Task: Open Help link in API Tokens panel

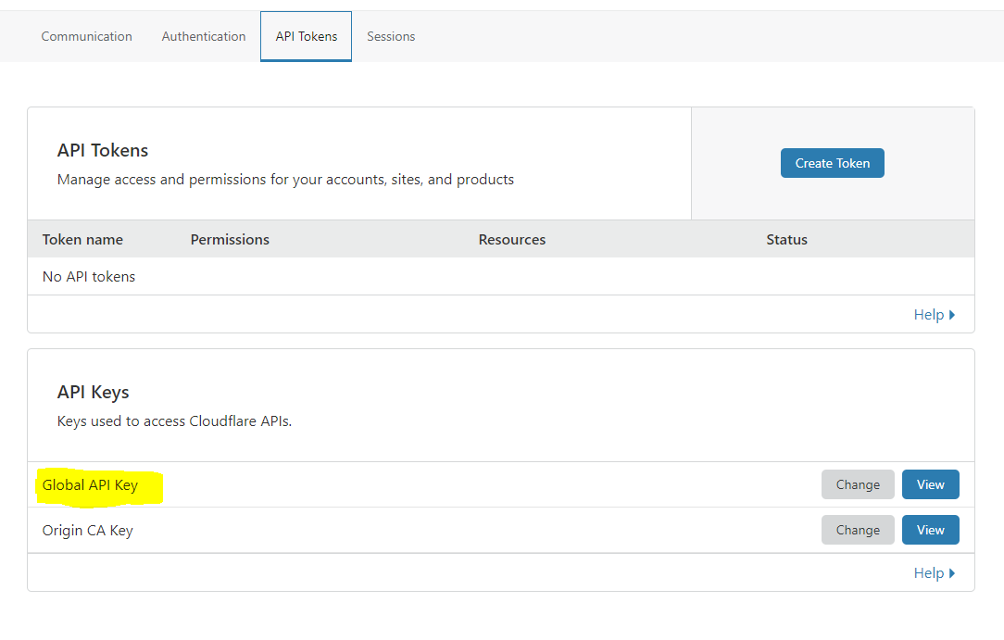Action: coord(935,315)
